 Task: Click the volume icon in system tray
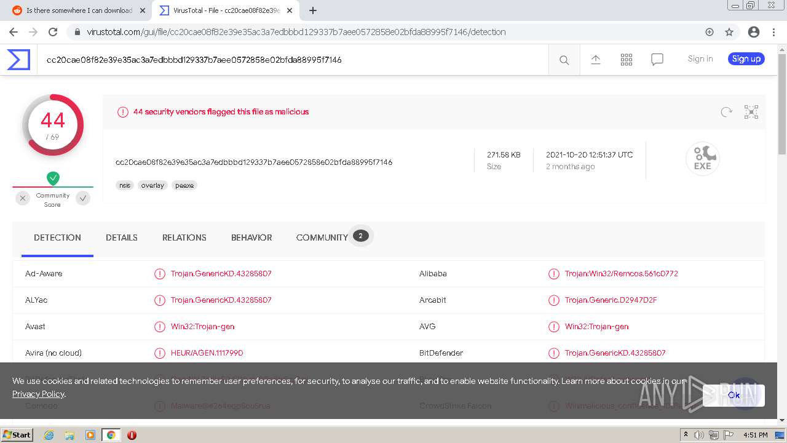pos(699,435)
